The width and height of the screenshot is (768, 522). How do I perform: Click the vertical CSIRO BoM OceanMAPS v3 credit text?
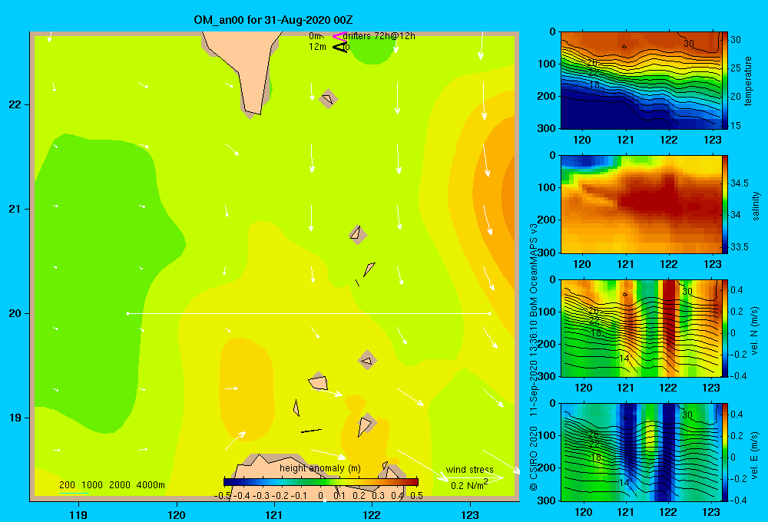click(534, 357)
